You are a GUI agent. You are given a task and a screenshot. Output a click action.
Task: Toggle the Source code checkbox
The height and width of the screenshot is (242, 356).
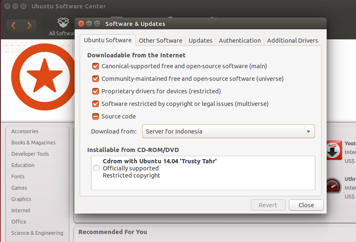click(96, 116)
